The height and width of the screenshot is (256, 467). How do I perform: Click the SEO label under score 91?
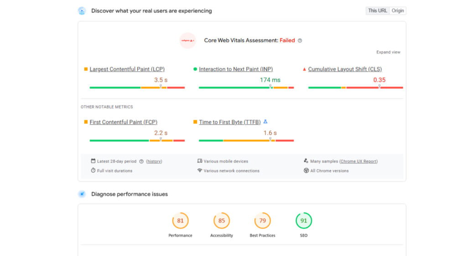tap(303, 235)
